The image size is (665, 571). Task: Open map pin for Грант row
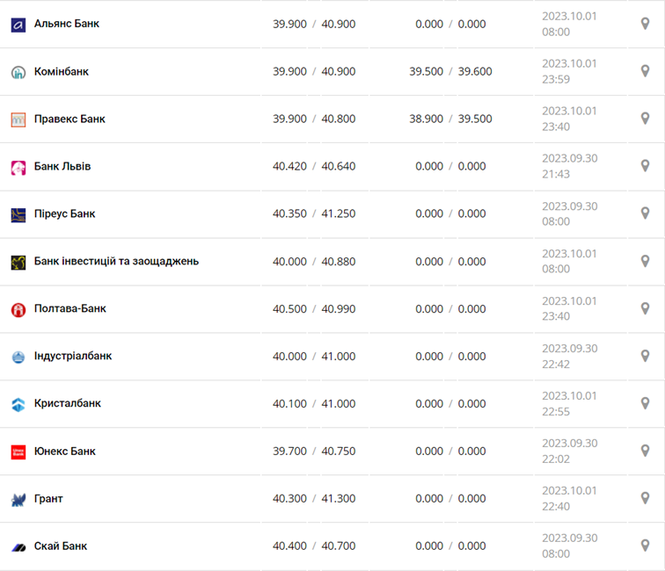pyautogui.click(x=645, y=498)
